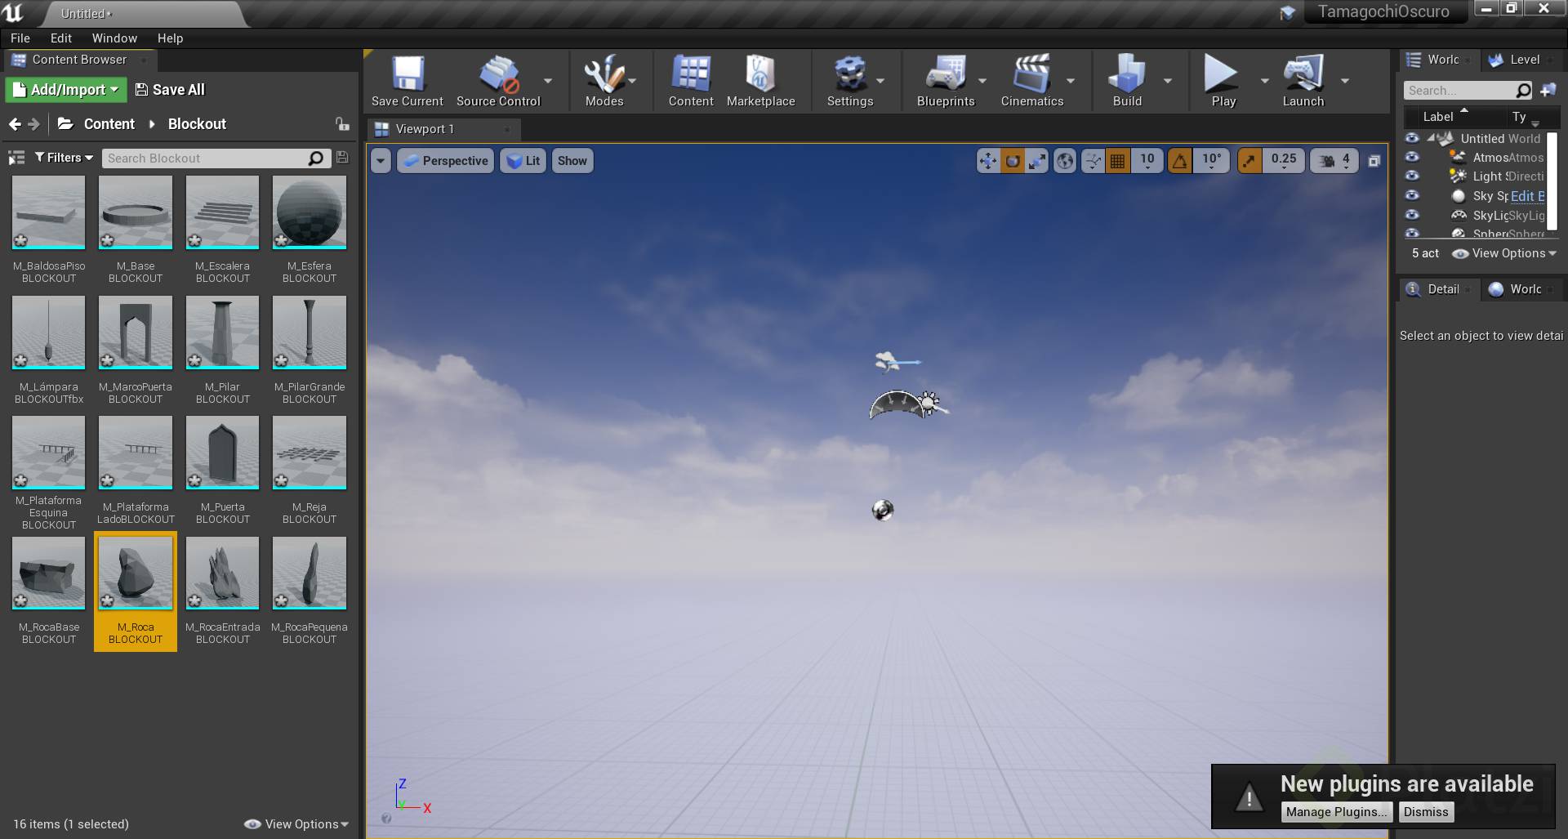Open the camera speed dropdown
Image resolution: width=1568 pixels, height=839 pixels.
tap(1334, 161)
